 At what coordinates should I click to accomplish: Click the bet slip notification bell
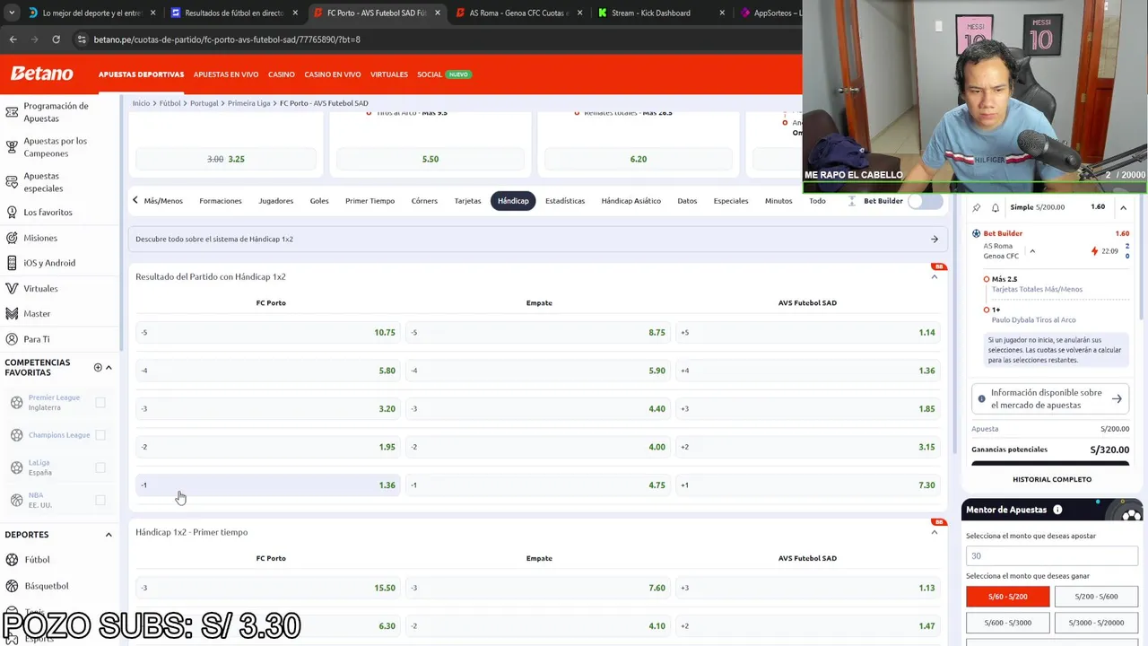click(996, 207)
